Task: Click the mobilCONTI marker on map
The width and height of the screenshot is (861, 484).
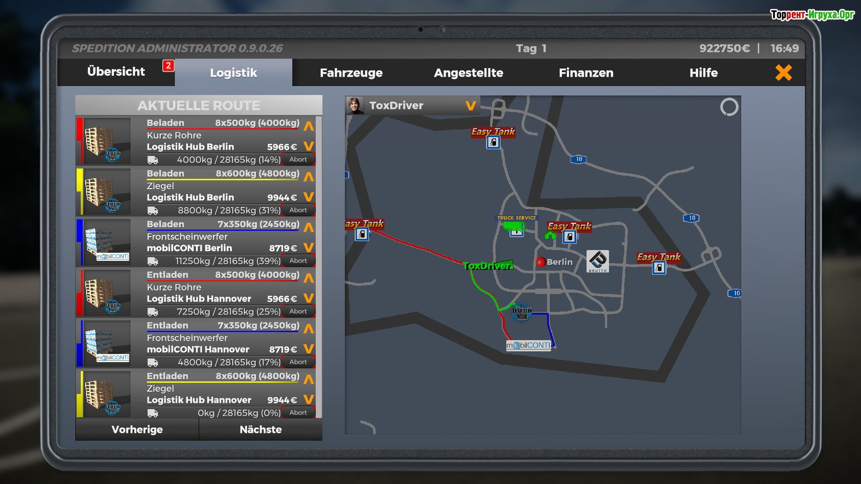Action: [528, 346]
